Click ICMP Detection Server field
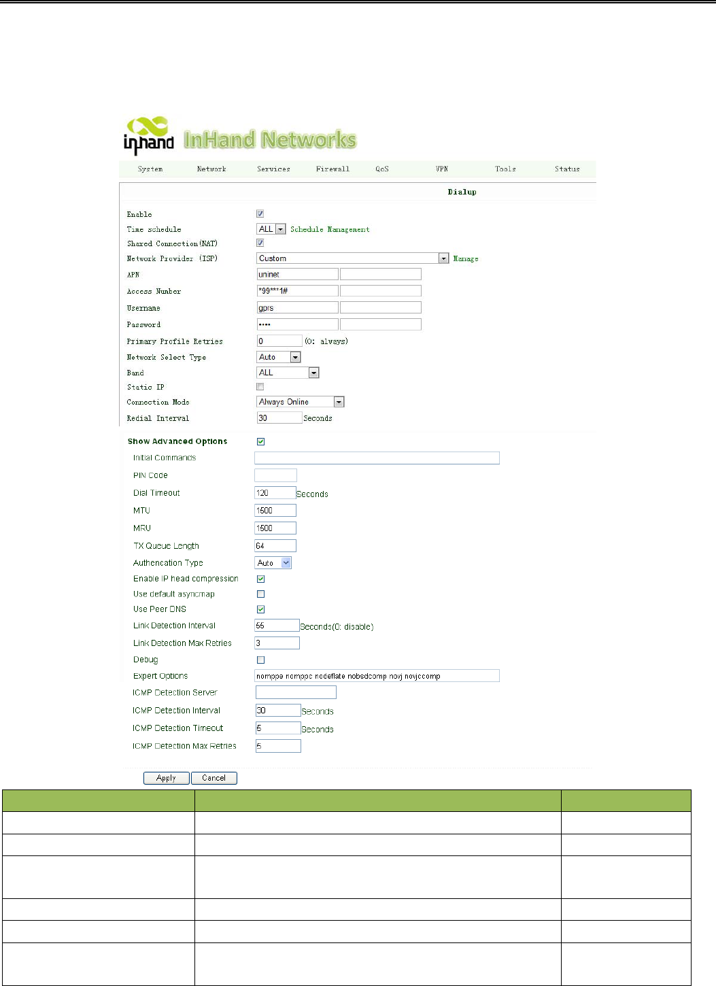Viewport: 716px width, 986px height. tap(296, 692)
